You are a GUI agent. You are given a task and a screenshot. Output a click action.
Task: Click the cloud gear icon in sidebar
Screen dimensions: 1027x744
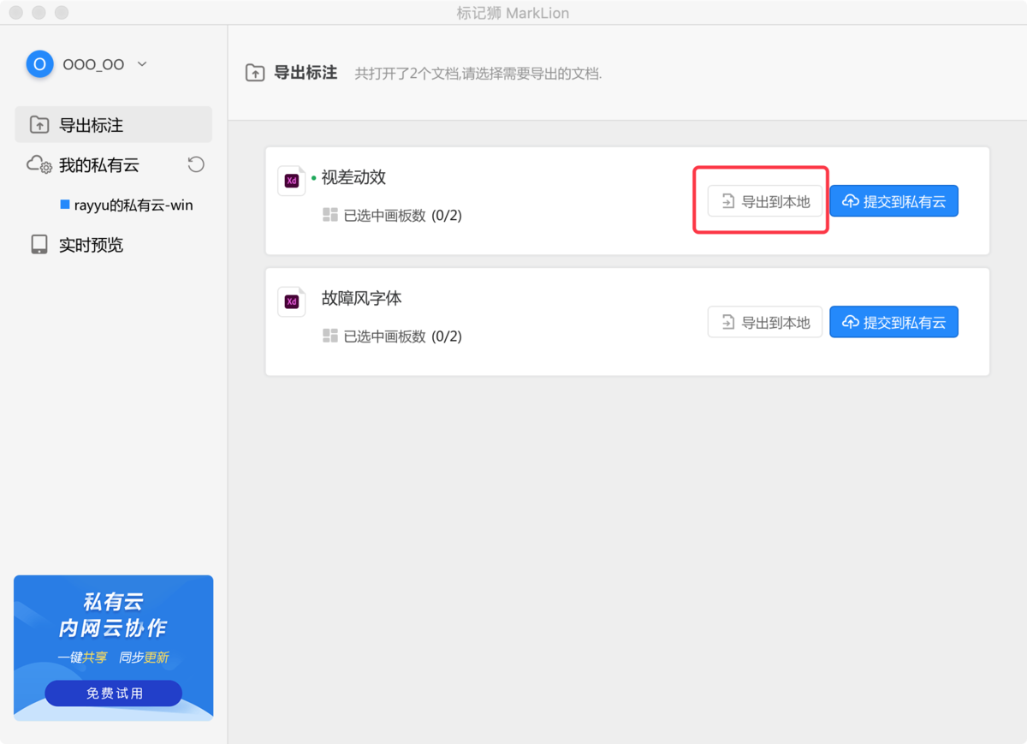pyautogui.click(x=39, y=164)
